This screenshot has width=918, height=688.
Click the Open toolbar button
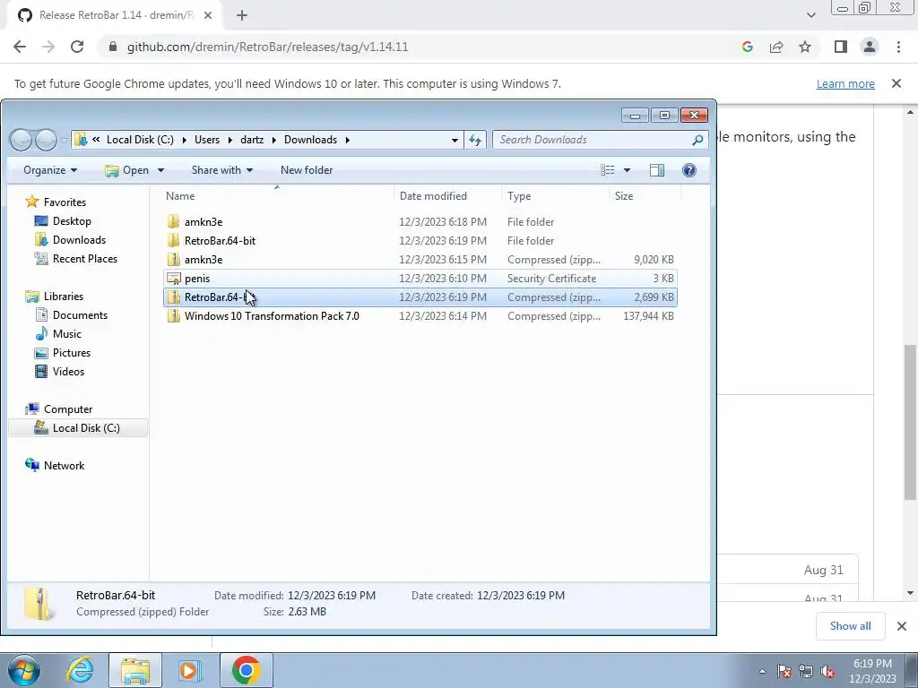[127, 169]
